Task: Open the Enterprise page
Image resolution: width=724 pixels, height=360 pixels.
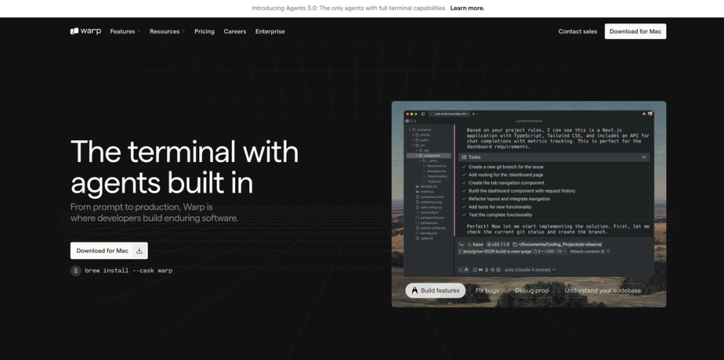Action: tap(270, 31)
